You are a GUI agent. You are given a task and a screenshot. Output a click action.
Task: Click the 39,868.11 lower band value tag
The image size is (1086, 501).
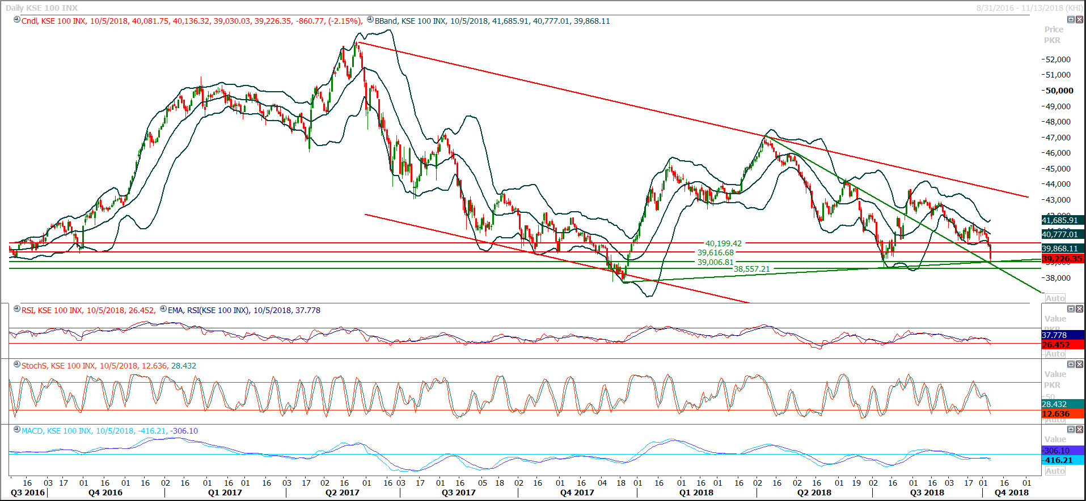point(1063,249)
